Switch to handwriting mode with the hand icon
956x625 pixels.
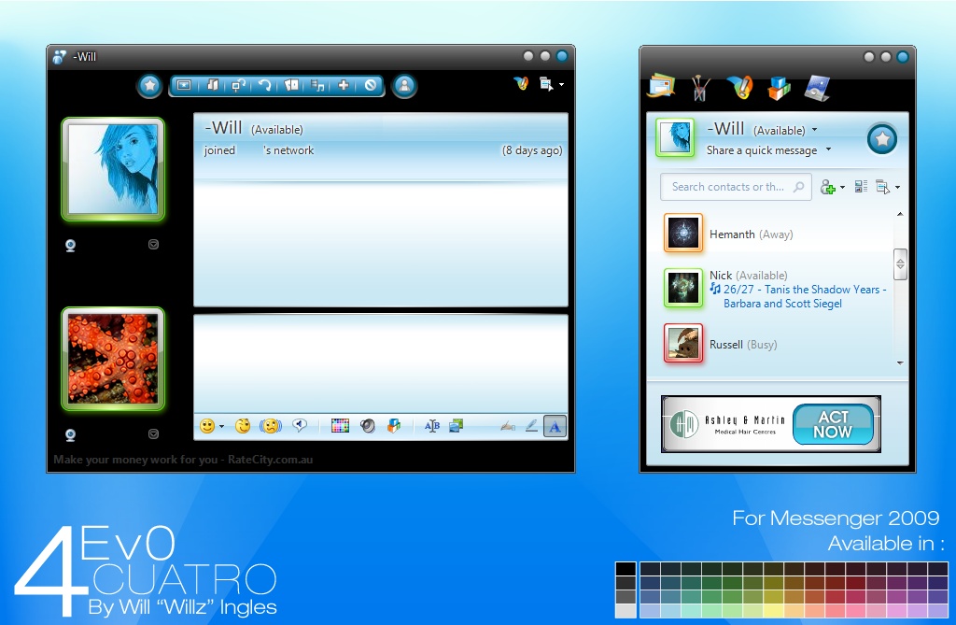tap(507, 426)
